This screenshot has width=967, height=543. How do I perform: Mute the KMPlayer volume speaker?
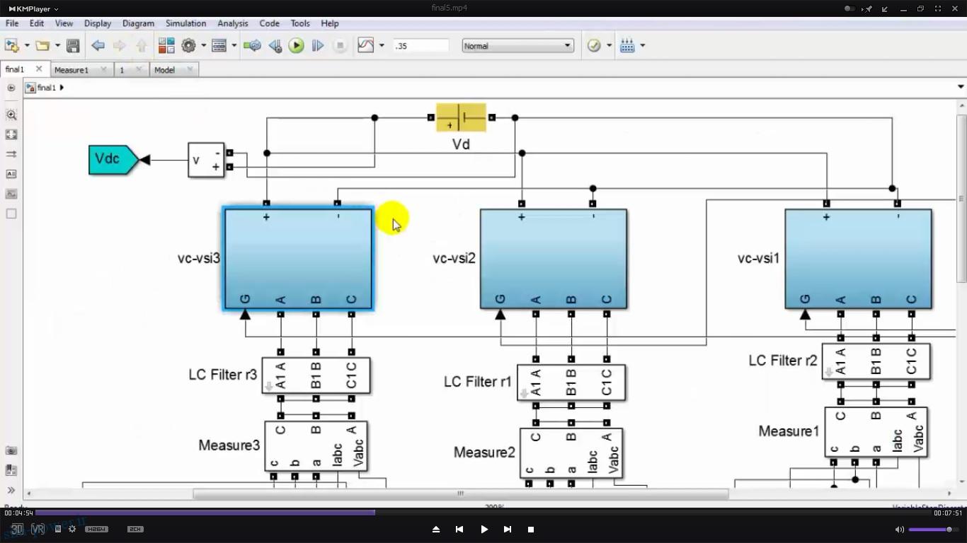(899, 529)
